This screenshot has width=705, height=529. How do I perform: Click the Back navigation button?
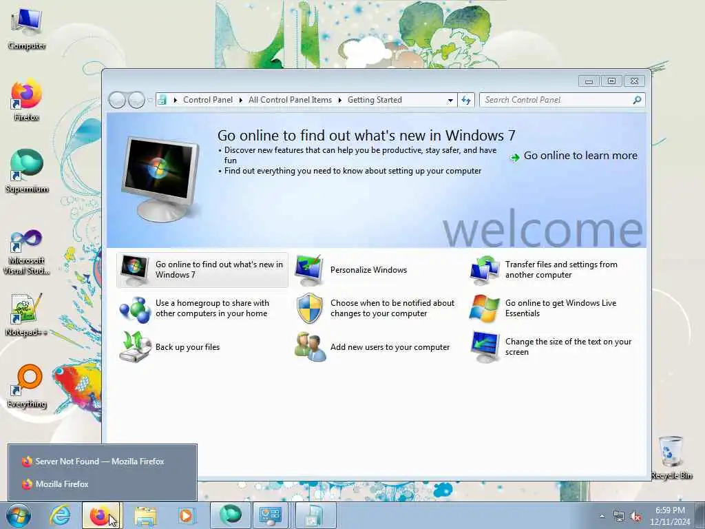click(x=117, y=100)
